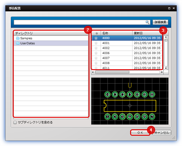Screen dimensions: 182x146
Task: Click the footprint preview thumbnail
Action: coord(130,101)
